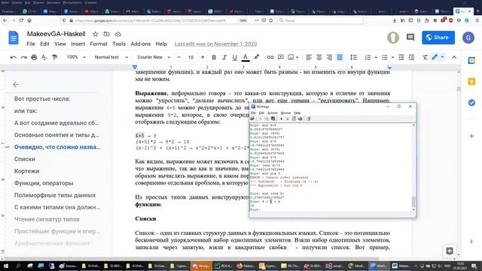Open the Edit menu in Docs
The image size is (482, 271).
tap(44, 44)
